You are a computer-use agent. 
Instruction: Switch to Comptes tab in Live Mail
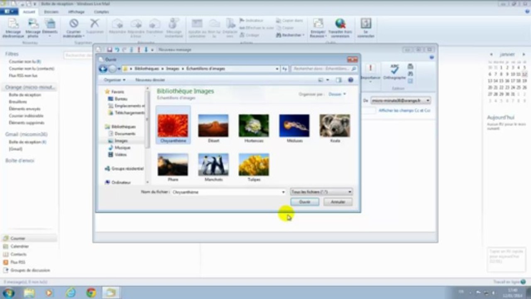(102, 12)
